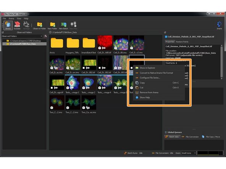The image size is (226, 169).
Task: Click the Batch Runs: Idle status text
Action: click(x=135, y=153)
